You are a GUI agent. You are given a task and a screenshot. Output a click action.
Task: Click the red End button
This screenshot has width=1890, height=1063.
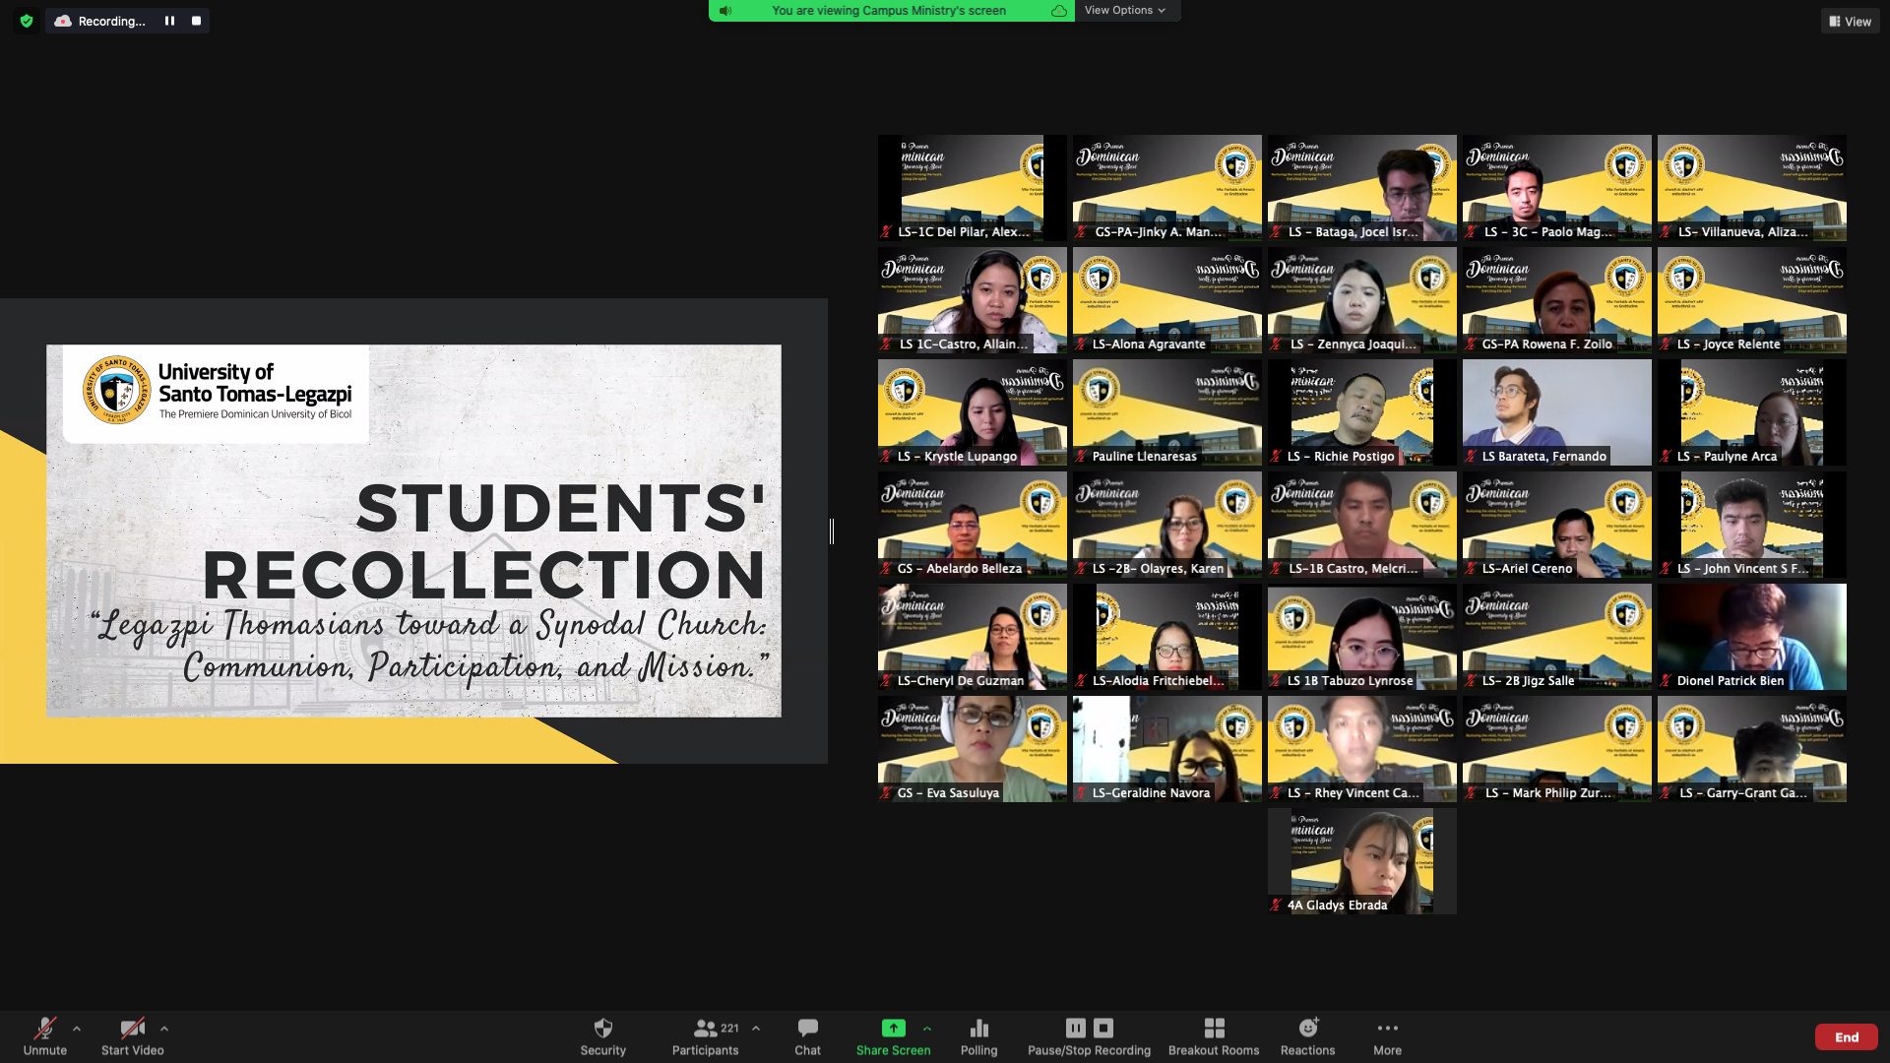(x=1846, y=1036)
